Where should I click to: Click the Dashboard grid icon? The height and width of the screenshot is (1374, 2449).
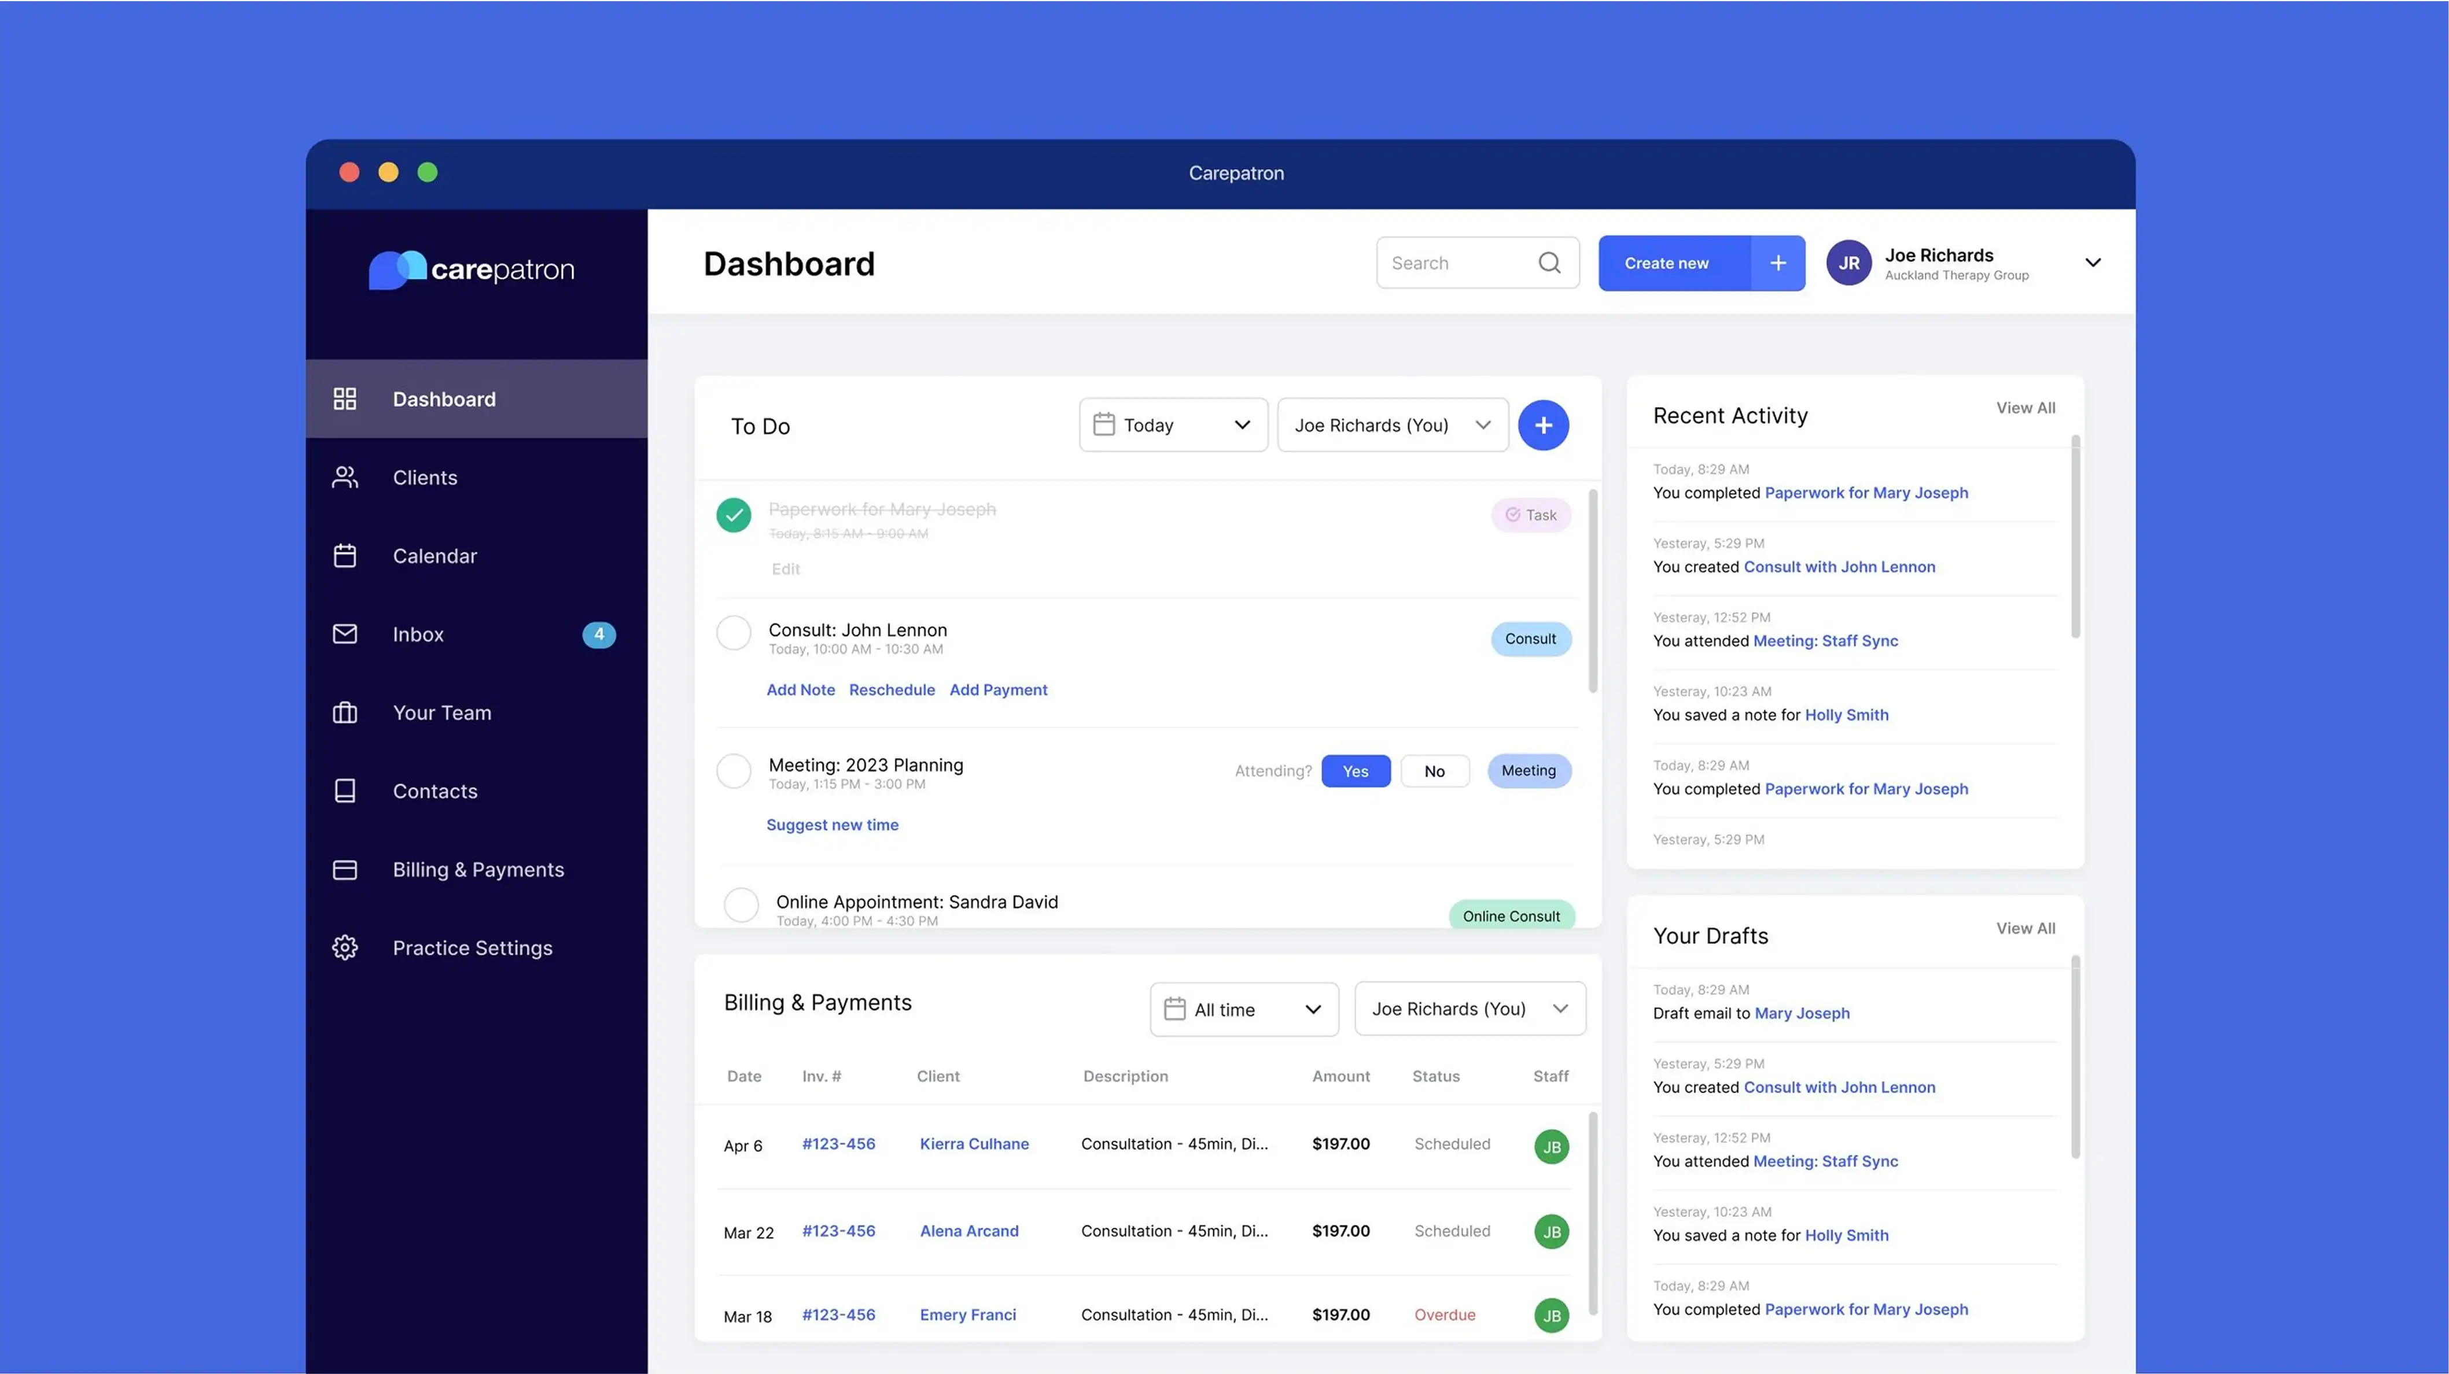click(345, 399)
